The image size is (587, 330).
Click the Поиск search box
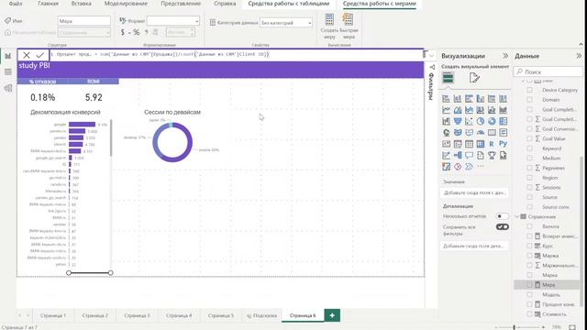coord(548,71)
